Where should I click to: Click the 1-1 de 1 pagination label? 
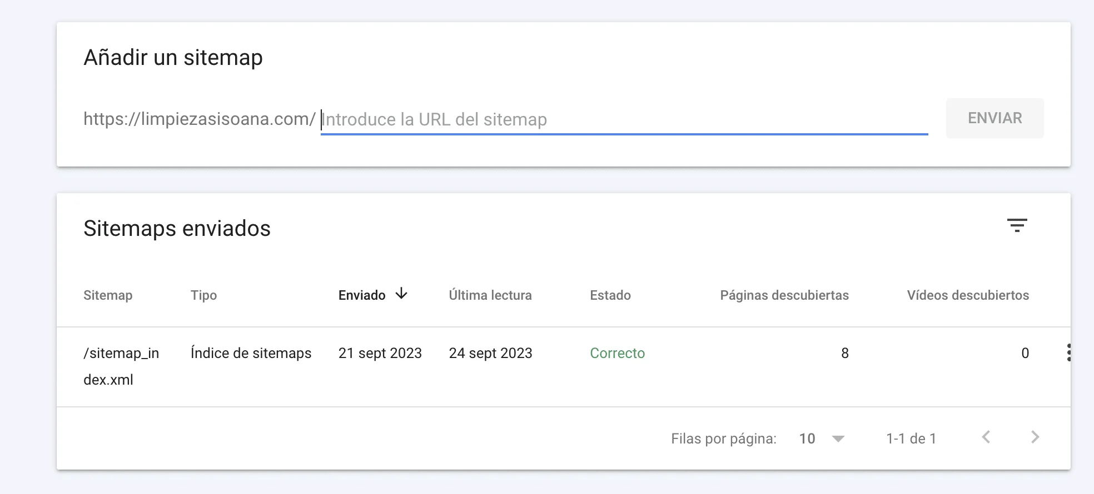(911, 438)
